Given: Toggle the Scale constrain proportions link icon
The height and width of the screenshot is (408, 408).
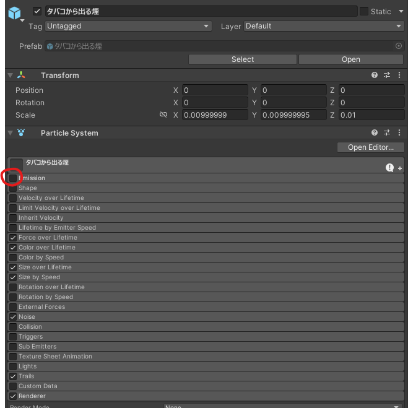Looking at the screenshot, I should click(x=163, y=115).
